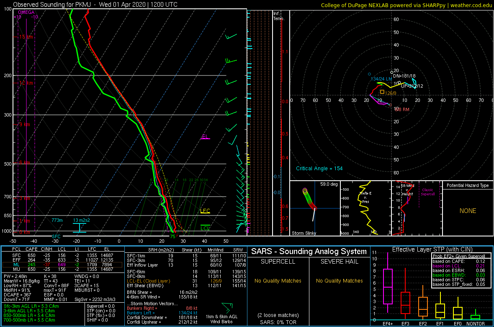
Task: Click the MeanW = 16.8g/kg value
Action: tap(21, 280)
